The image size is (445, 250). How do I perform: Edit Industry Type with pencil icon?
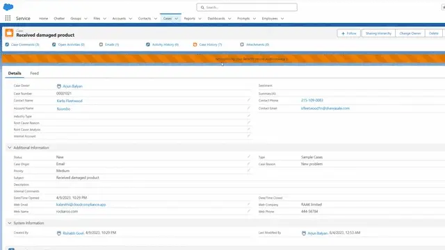tap(249, 116)
